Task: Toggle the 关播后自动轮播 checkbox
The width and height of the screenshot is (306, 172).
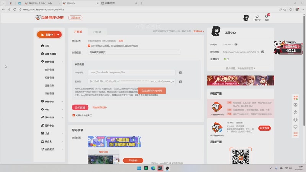Action: tap(73, 115)
